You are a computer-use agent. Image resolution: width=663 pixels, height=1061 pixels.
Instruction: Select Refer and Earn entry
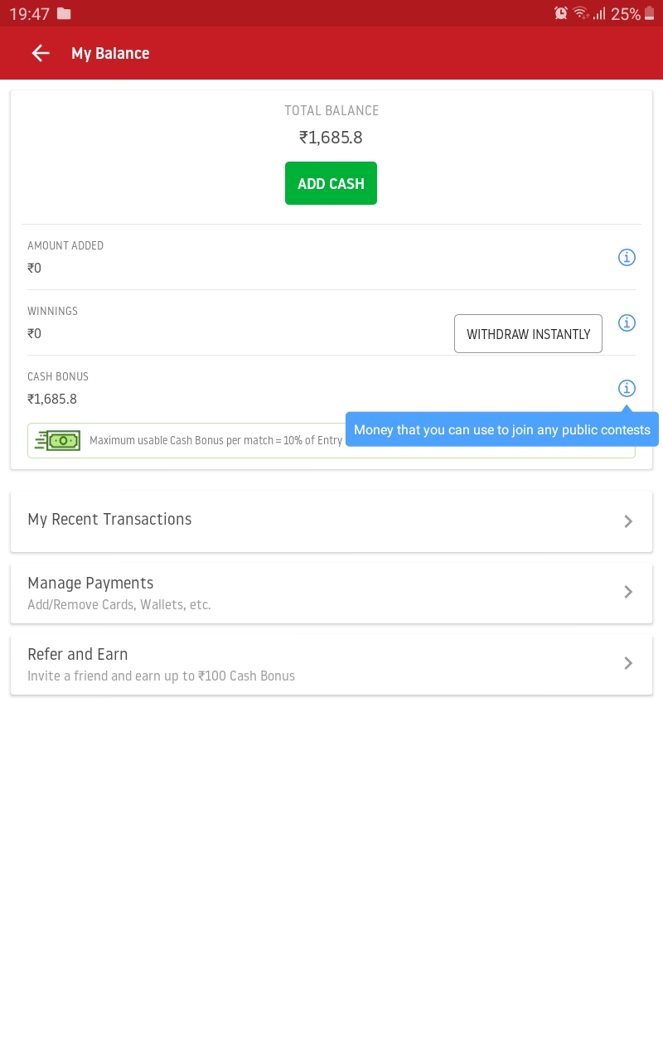click(x=331, y=664)
